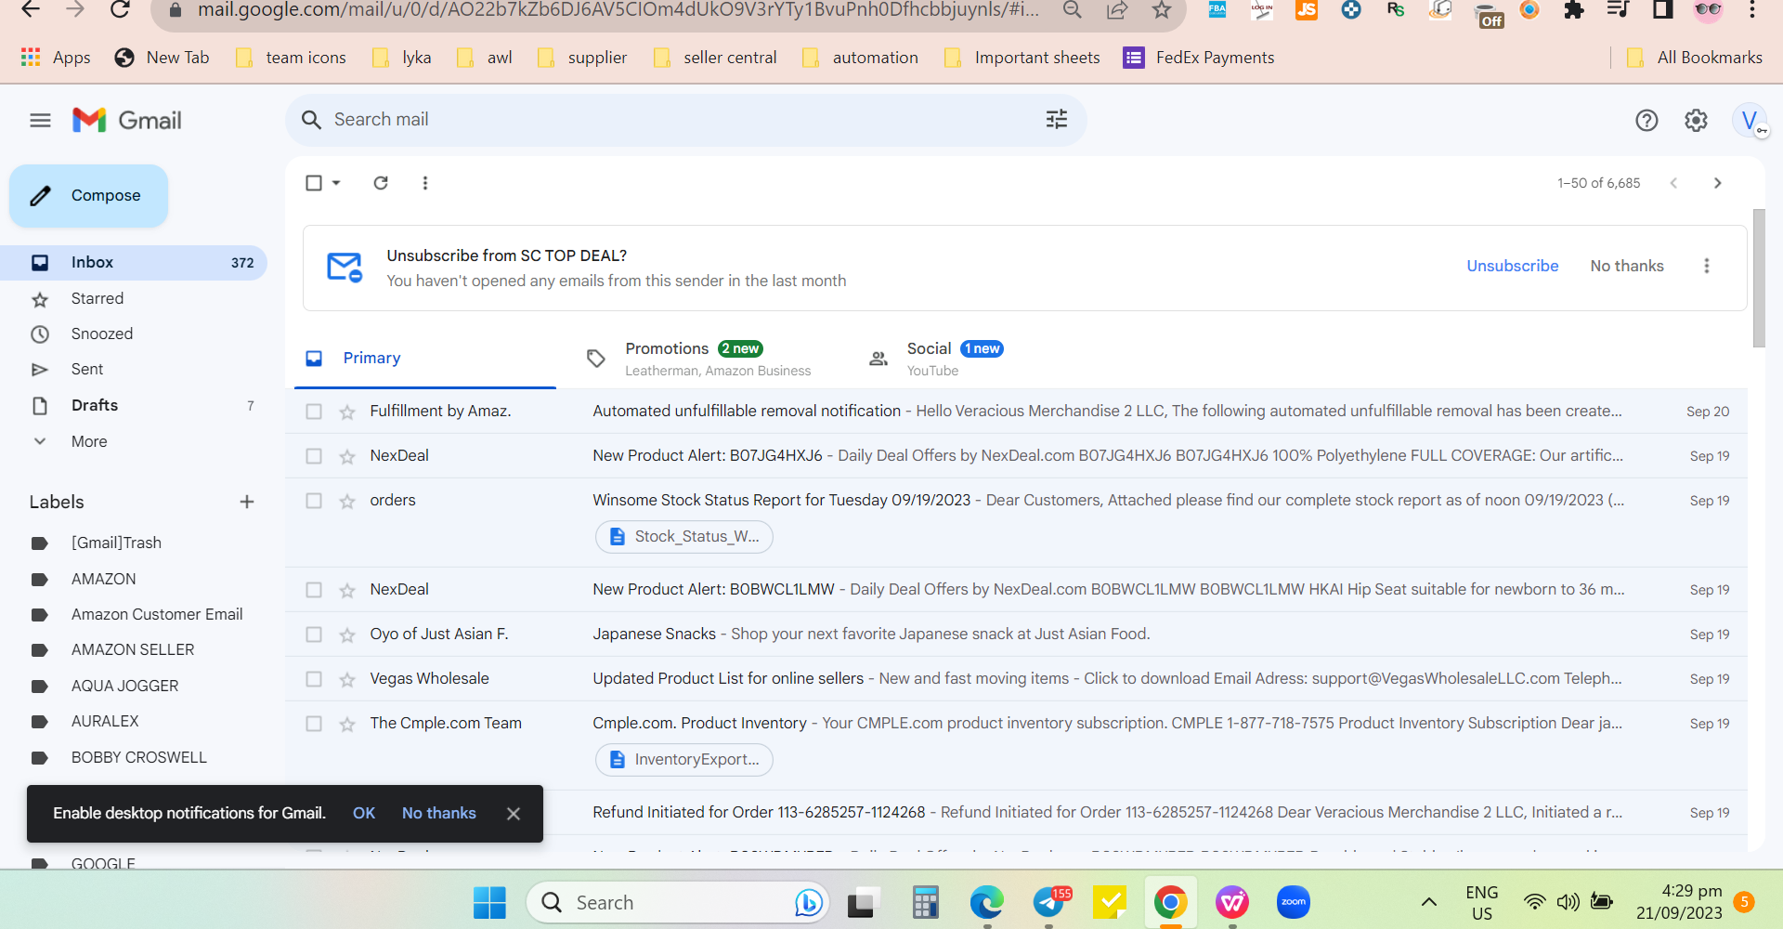The height and width of the screenshot is (929, 1783).
Task: Open the InventoryExport... attachment
Action: click(684, 759)
